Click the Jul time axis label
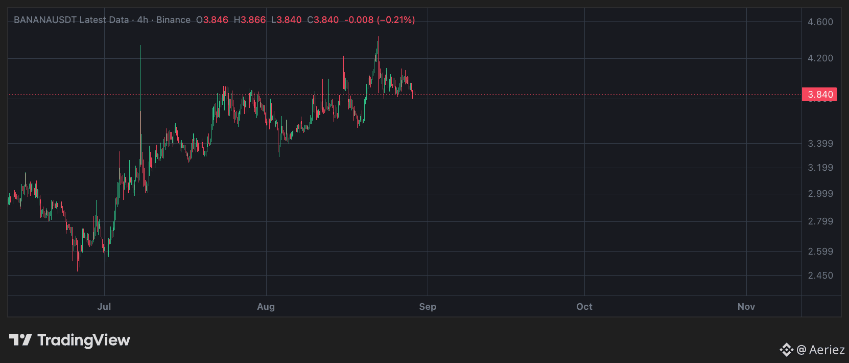This screenshot has width=849, height=363. click(x=104, y=307)
